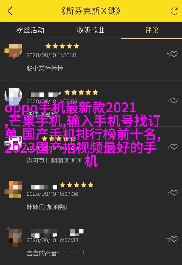Screen dimensions: 182x265
Task: Like the comment posted at 11:05:56
Action: (x=174, y=101)
